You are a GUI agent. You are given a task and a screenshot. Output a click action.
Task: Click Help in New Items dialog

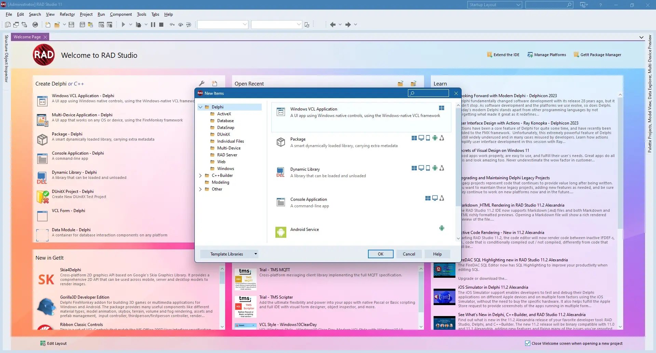[437, 254]
